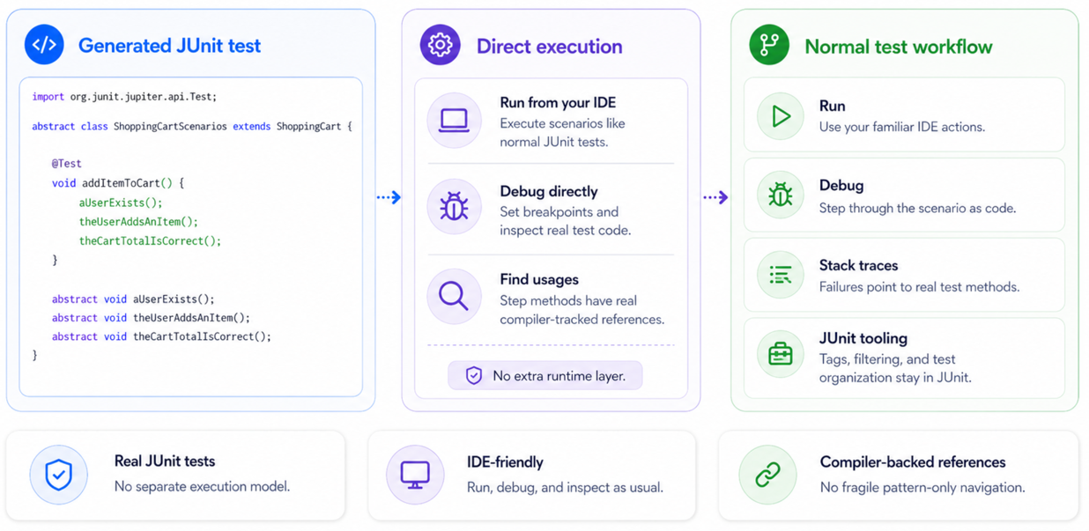Click the magnifier Find usages icon
The height and width of the screenshot is (531, 1089).
click(455, 296)
